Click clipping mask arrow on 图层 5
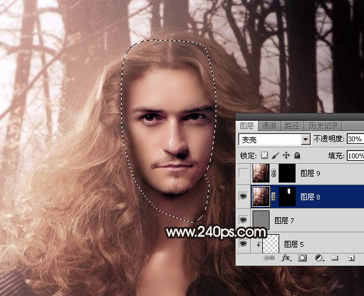Viewport: 364px width, 296px height. [x=259, y=244]
